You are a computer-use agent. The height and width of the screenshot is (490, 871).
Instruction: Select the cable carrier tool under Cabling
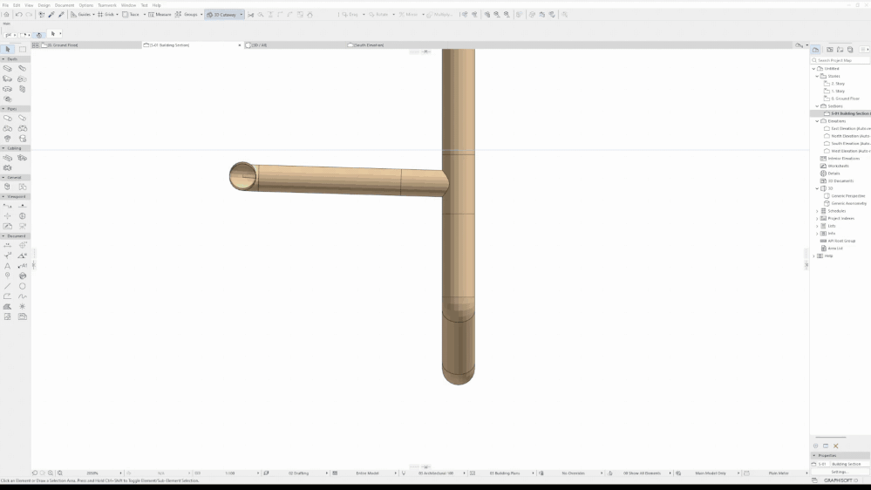pyautogui.click(x=8, y=158)
